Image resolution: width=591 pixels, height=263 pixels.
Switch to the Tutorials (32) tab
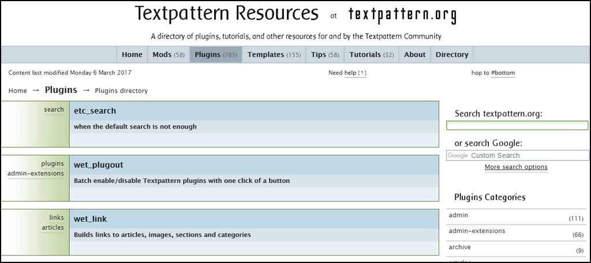point(372,55)
